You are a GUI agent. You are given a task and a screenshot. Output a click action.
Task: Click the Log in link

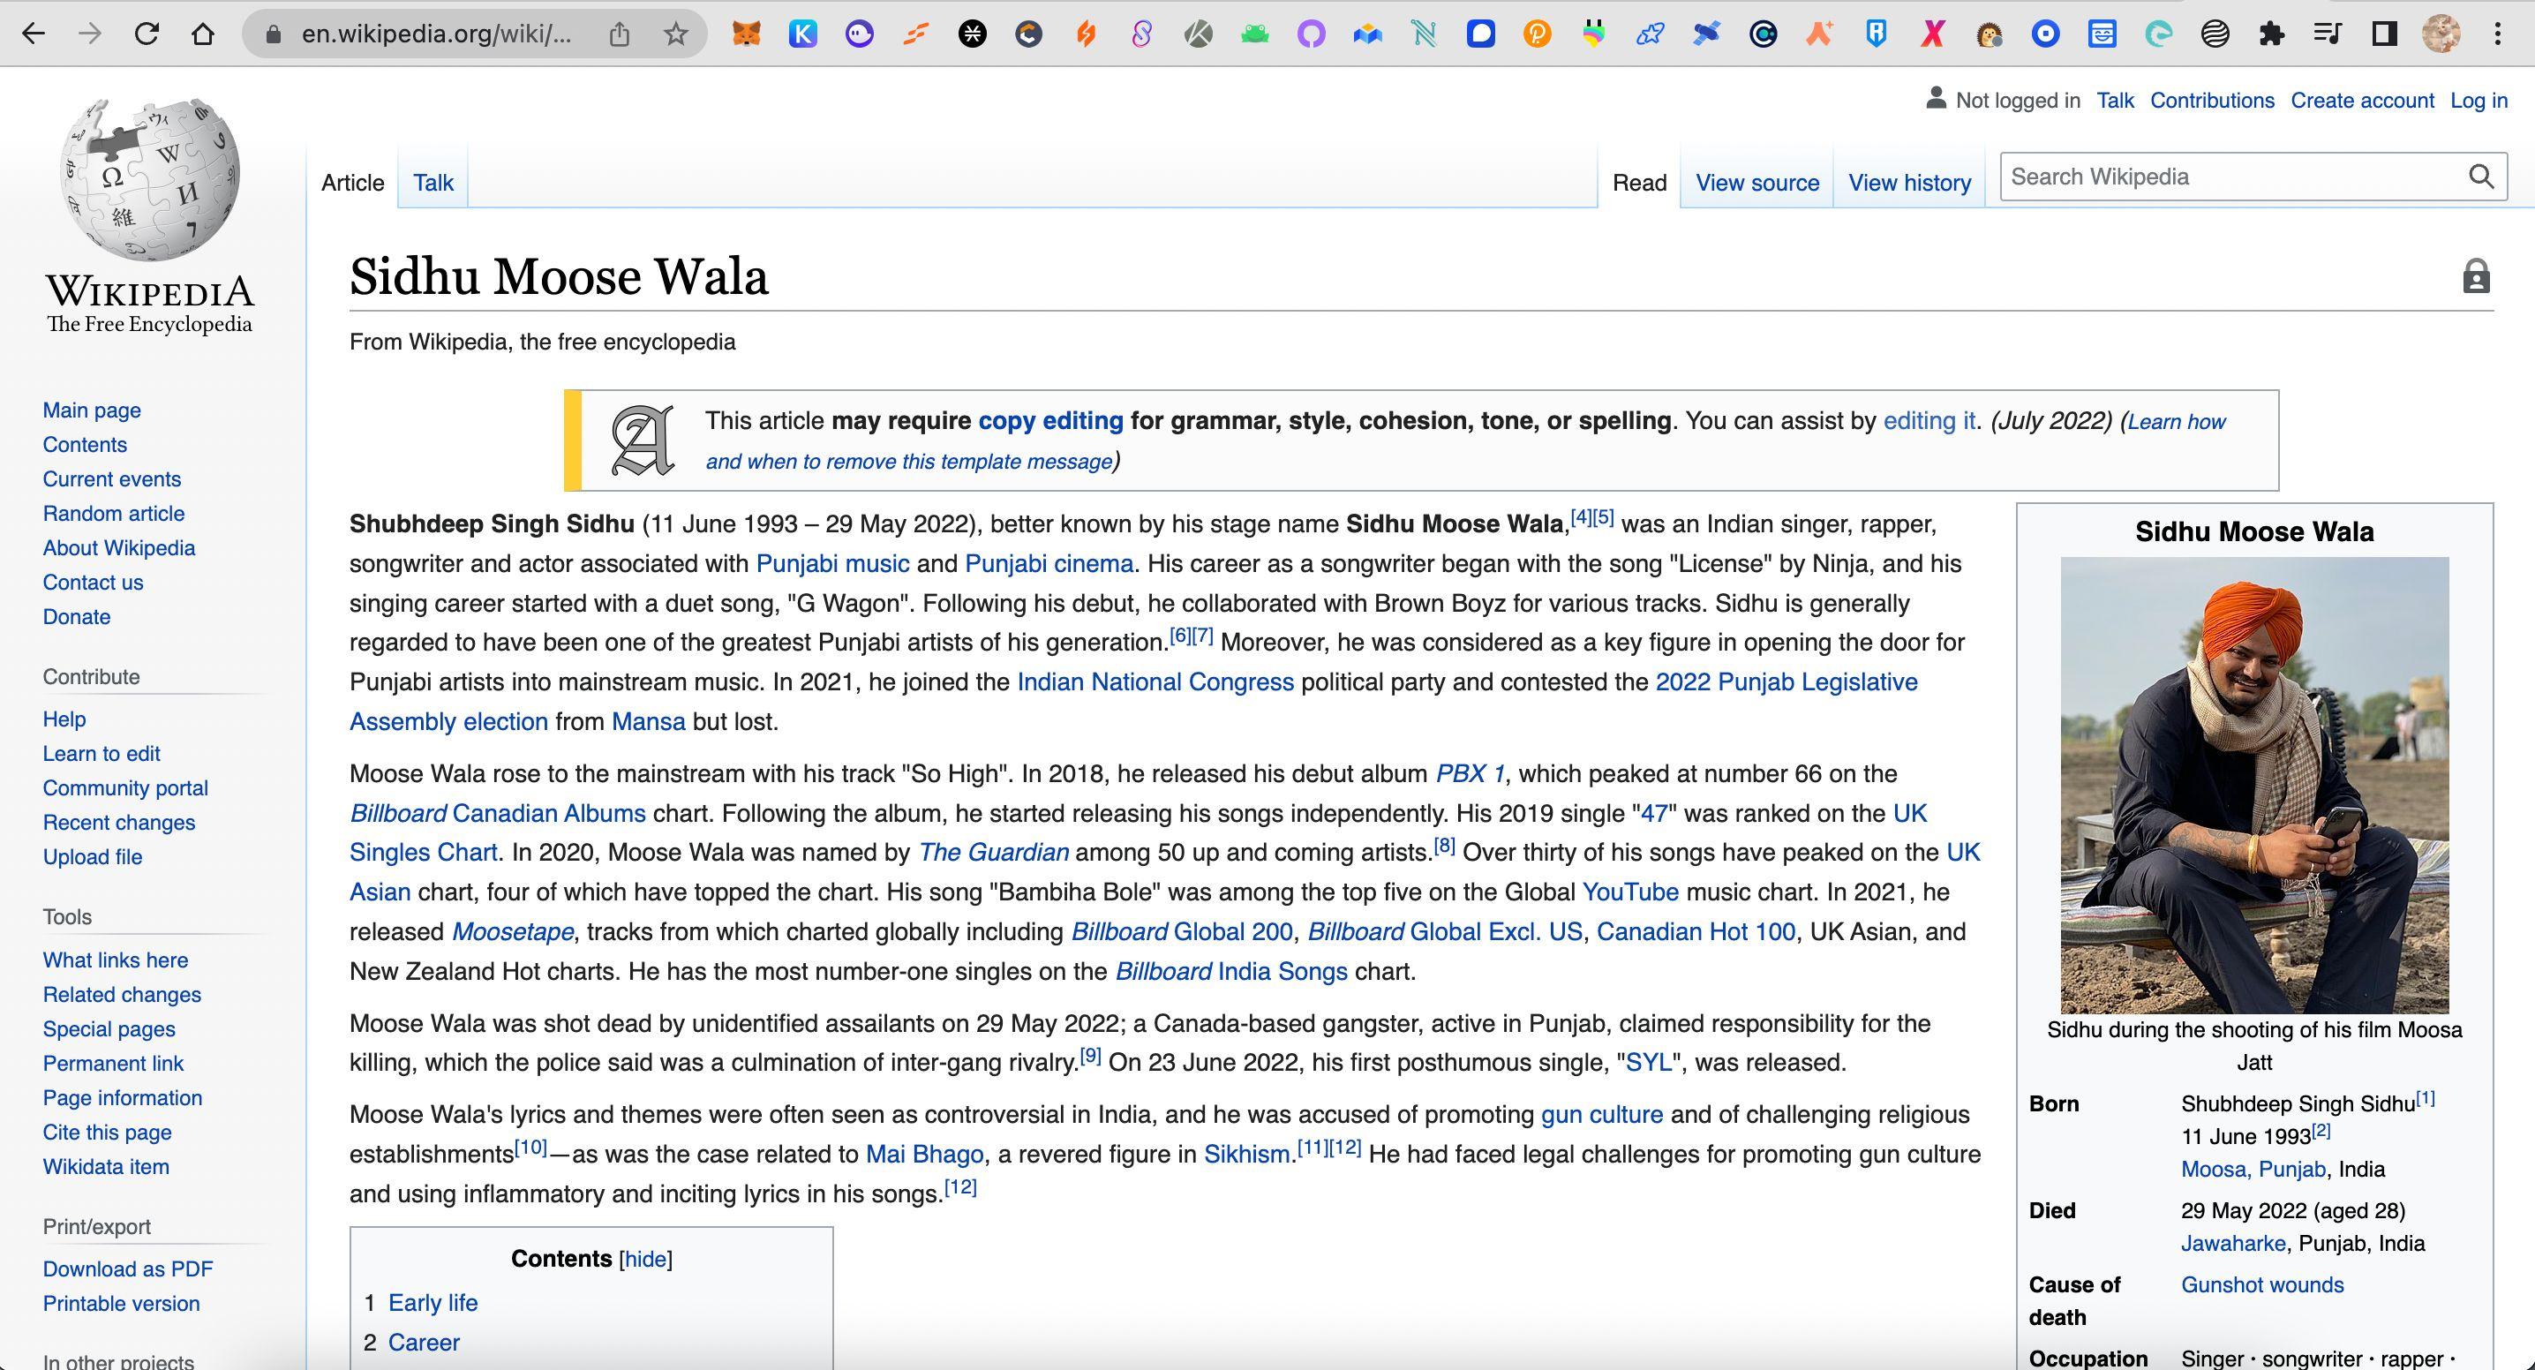tap(2478, 101)
